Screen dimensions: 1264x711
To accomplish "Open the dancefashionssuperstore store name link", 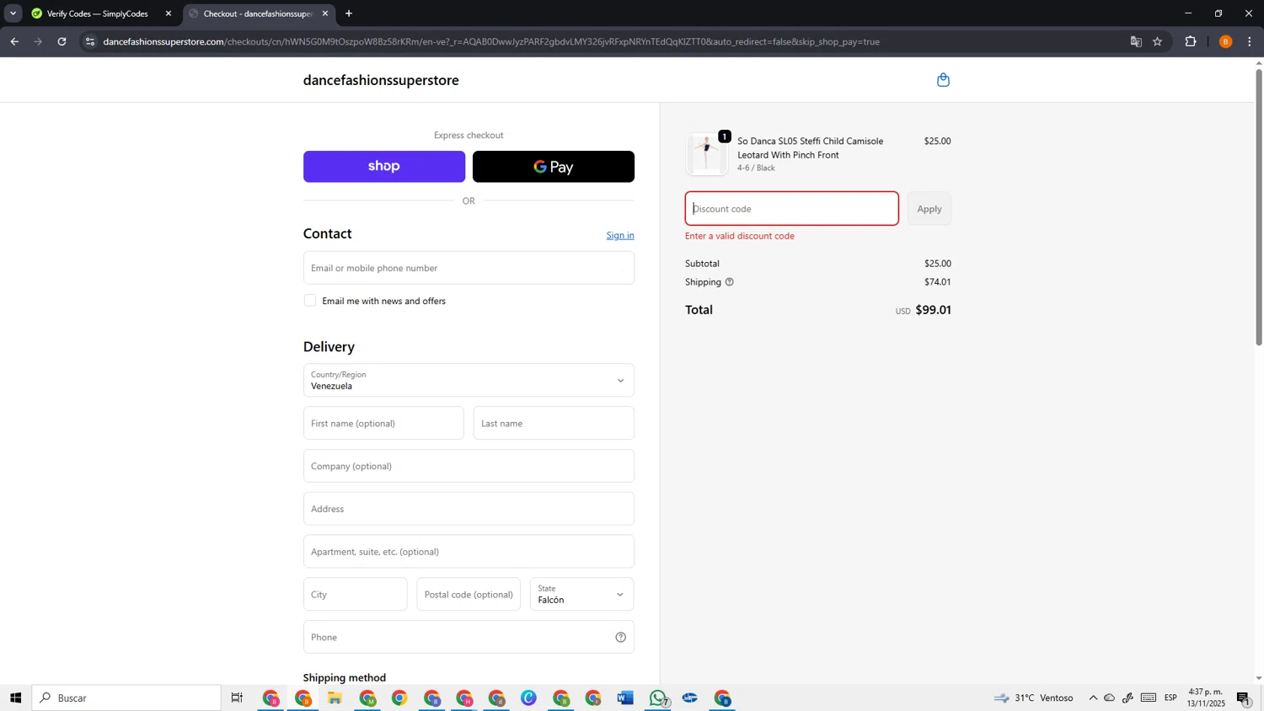I will [x=381, y=80].
